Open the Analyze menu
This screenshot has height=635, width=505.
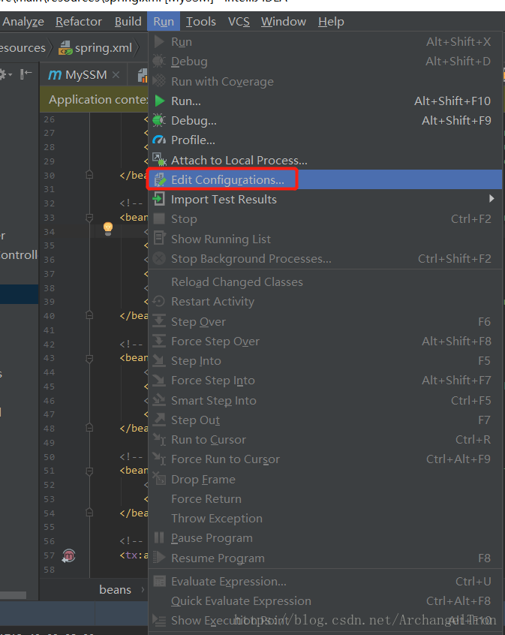tap(23, 22)
